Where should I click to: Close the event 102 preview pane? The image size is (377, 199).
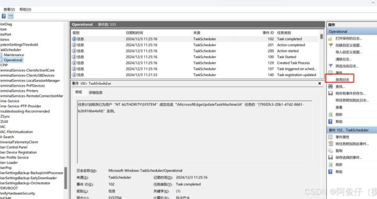click(x=319, y=83)
